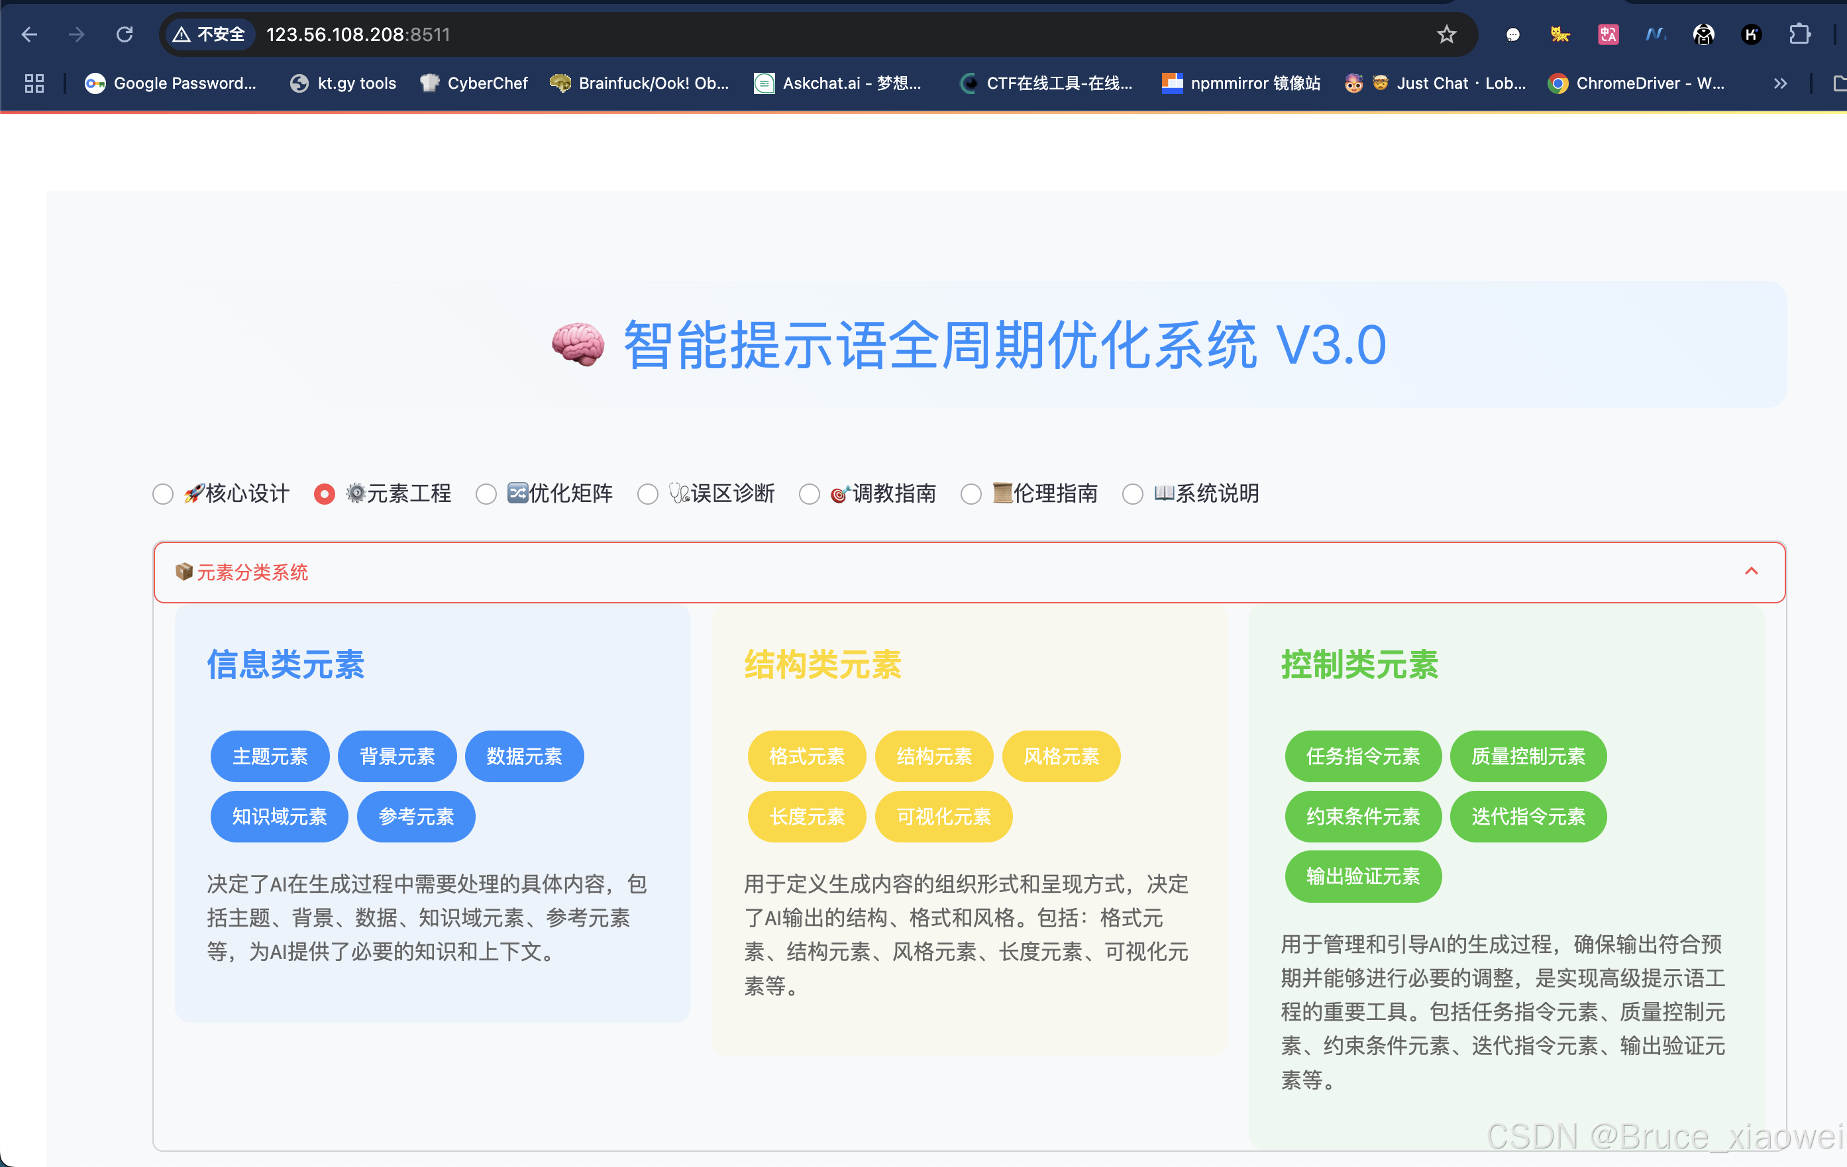Screen dimensions: 1847x1167
Task: Open the apps grid icon in bookmarks bar
Action: pos(34,83)
